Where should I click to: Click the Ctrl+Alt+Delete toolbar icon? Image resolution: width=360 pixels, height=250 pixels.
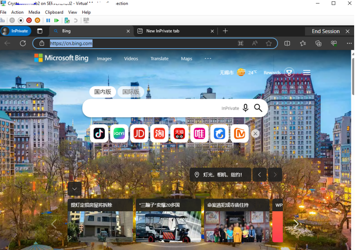coord(2,20)
